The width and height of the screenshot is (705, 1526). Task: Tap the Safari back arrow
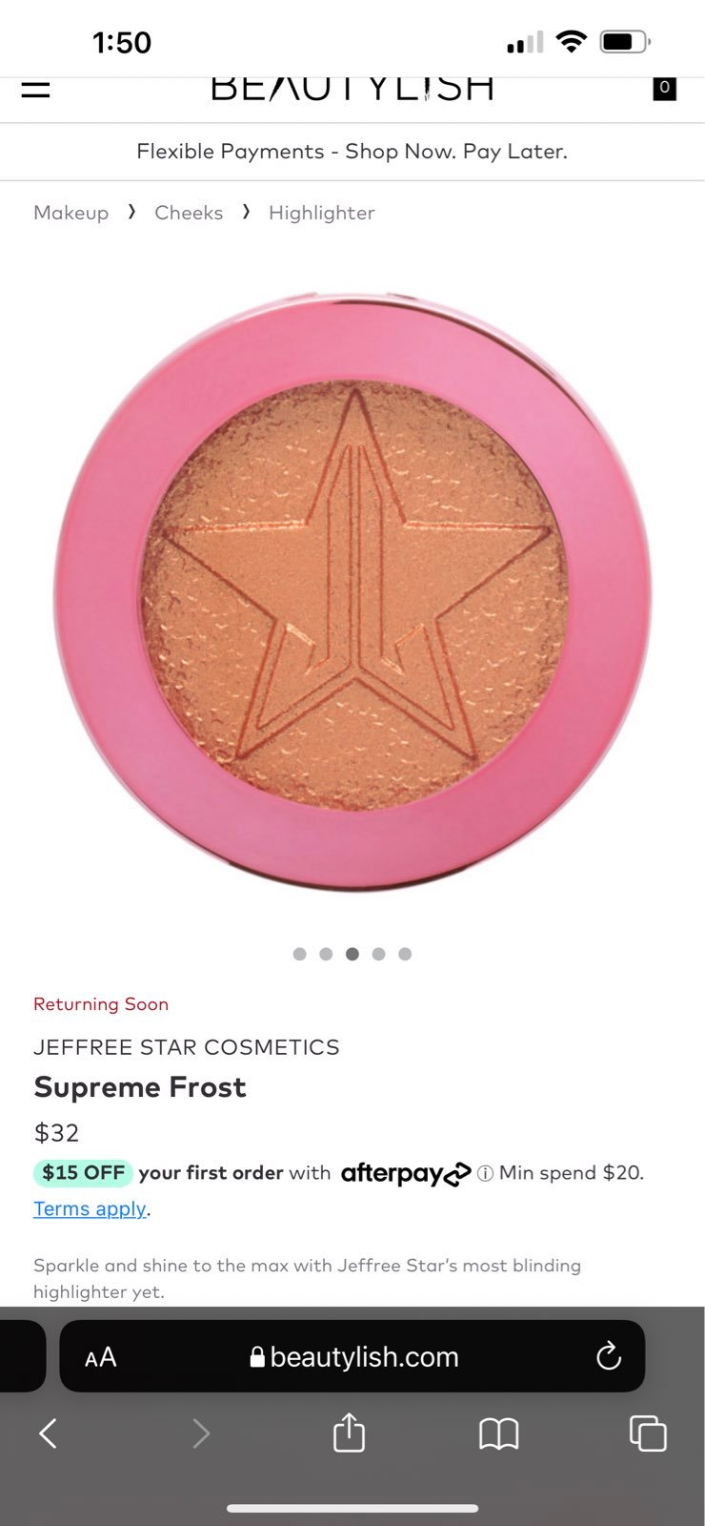[48, 1433]
